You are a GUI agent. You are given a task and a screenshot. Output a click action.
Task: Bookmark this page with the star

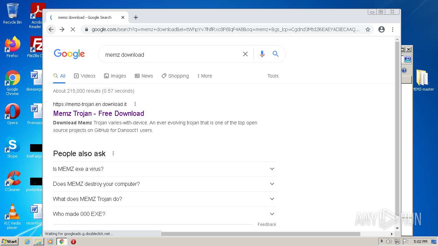coord(368,29)
